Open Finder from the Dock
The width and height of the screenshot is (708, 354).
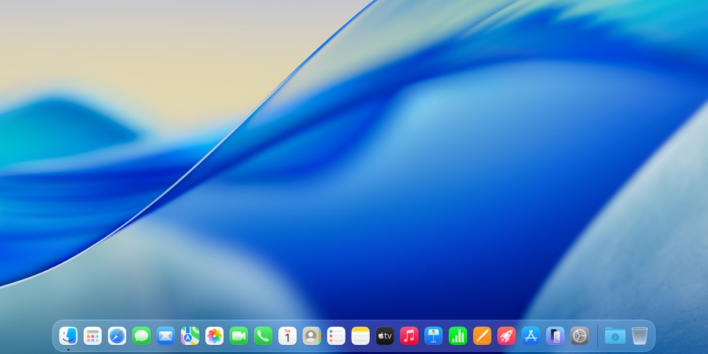point(68,336)
